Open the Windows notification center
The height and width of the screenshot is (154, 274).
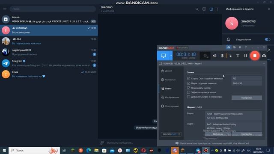(x=268, y=150)
